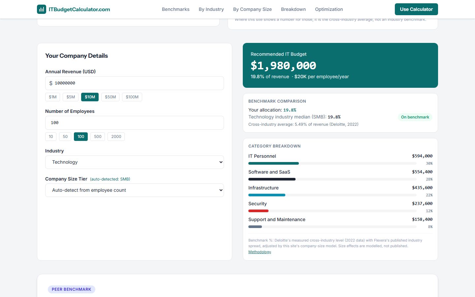Click the red Security progress bar

(332, 211)
